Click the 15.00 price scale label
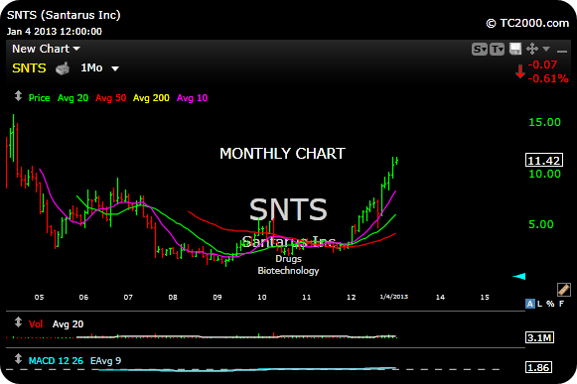This screenshot has height=384, width=577. pyautogui.click(x=544, y=122)
